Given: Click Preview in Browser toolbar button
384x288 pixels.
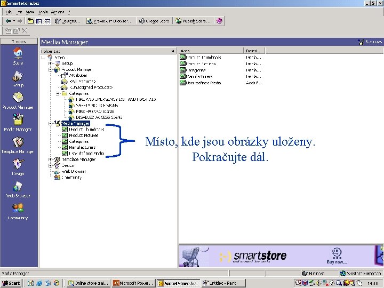Looking at the screenshot, I should coord(109,21).
